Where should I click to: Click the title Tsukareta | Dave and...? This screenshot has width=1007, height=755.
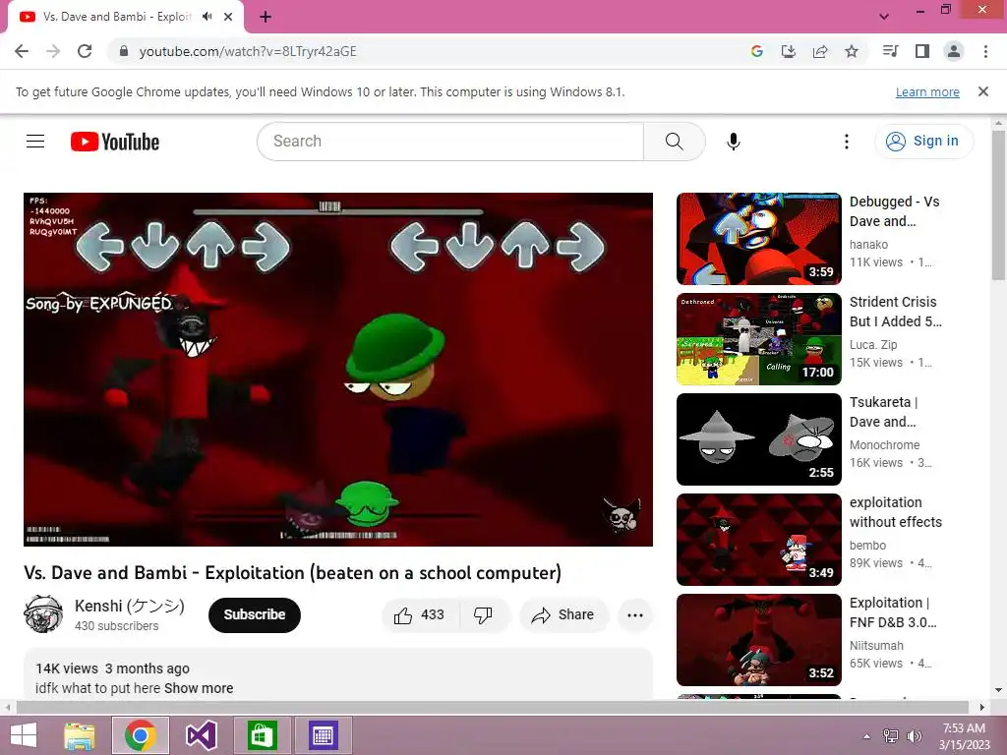pos(884,412)
